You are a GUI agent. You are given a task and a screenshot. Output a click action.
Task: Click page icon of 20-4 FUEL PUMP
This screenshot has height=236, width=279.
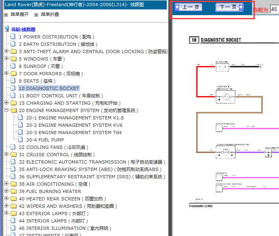click(x=20, y=139)
